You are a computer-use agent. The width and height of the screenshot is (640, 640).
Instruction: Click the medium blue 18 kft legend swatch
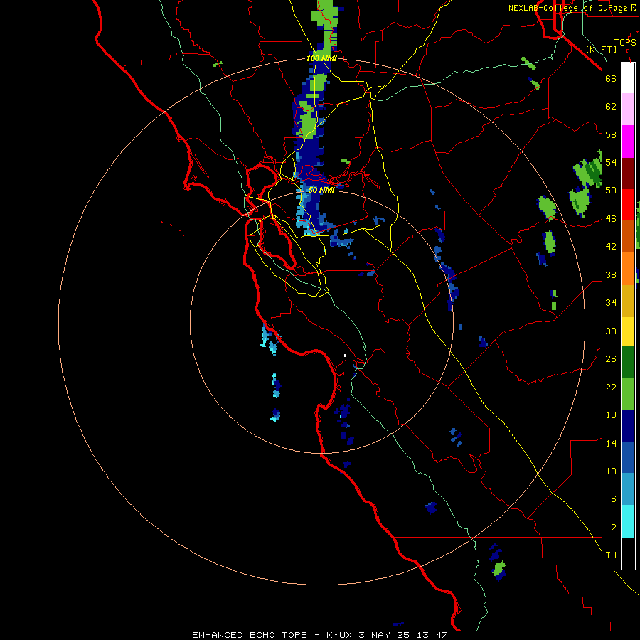(628, 457)
